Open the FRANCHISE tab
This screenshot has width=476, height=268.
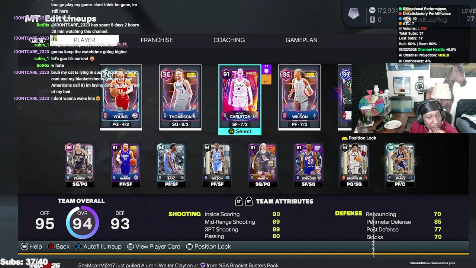(x=157, y=40)
